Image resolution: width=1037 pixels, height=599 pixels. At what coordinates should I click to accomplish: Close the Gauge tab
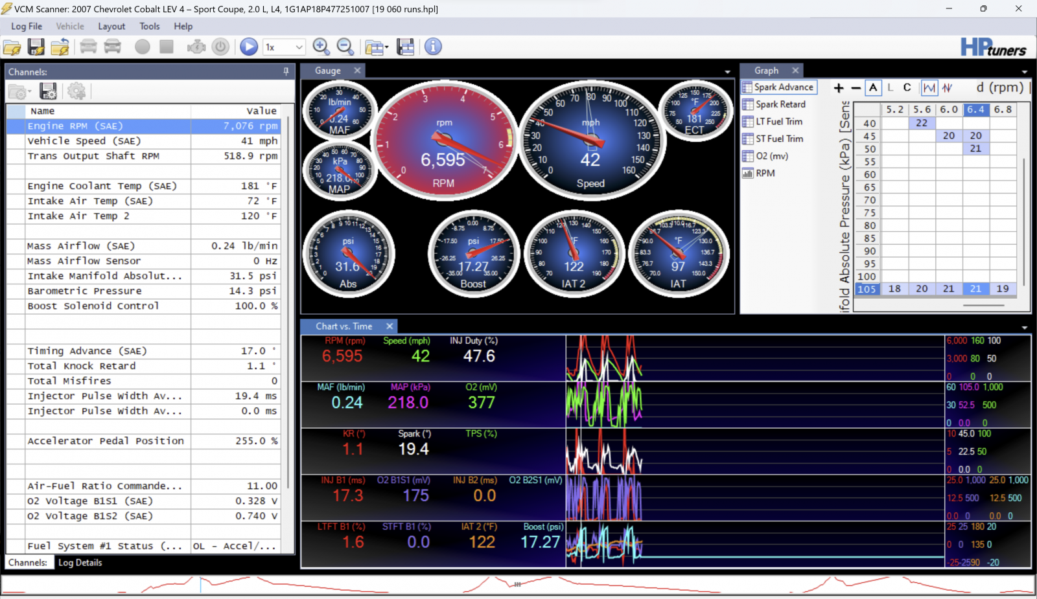click(357, 71)
